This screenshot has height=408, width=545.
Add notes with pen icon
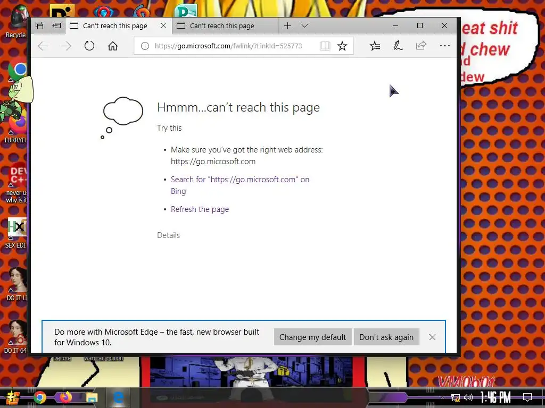[x=398, y=46]
